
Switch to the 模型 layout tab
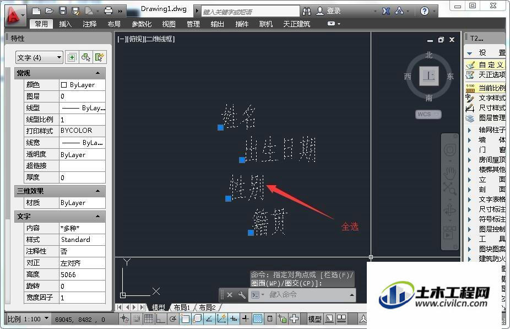point(159,307)
